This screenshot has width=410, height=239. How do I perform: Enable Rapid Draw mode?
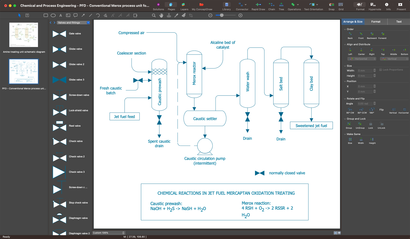click(x=258, y=6)
